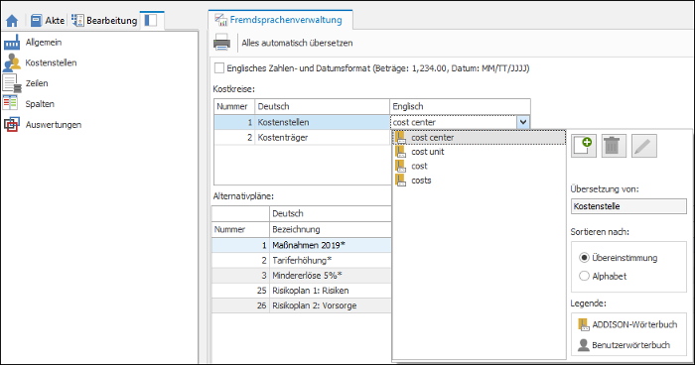Screen dimensions: 695x365
Task: Select the Übereinstimmung sort option
Action: pyautogui.click(x=584, y=257)
